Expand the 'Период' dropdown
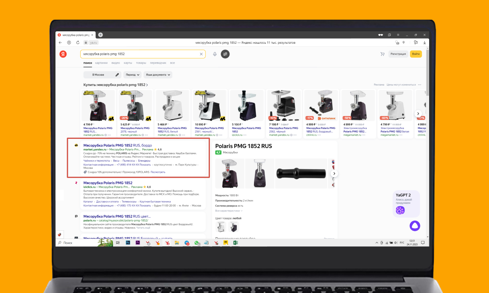Viewport: 489px width, 293px height. pyautogui.click(x=132, y=75)
